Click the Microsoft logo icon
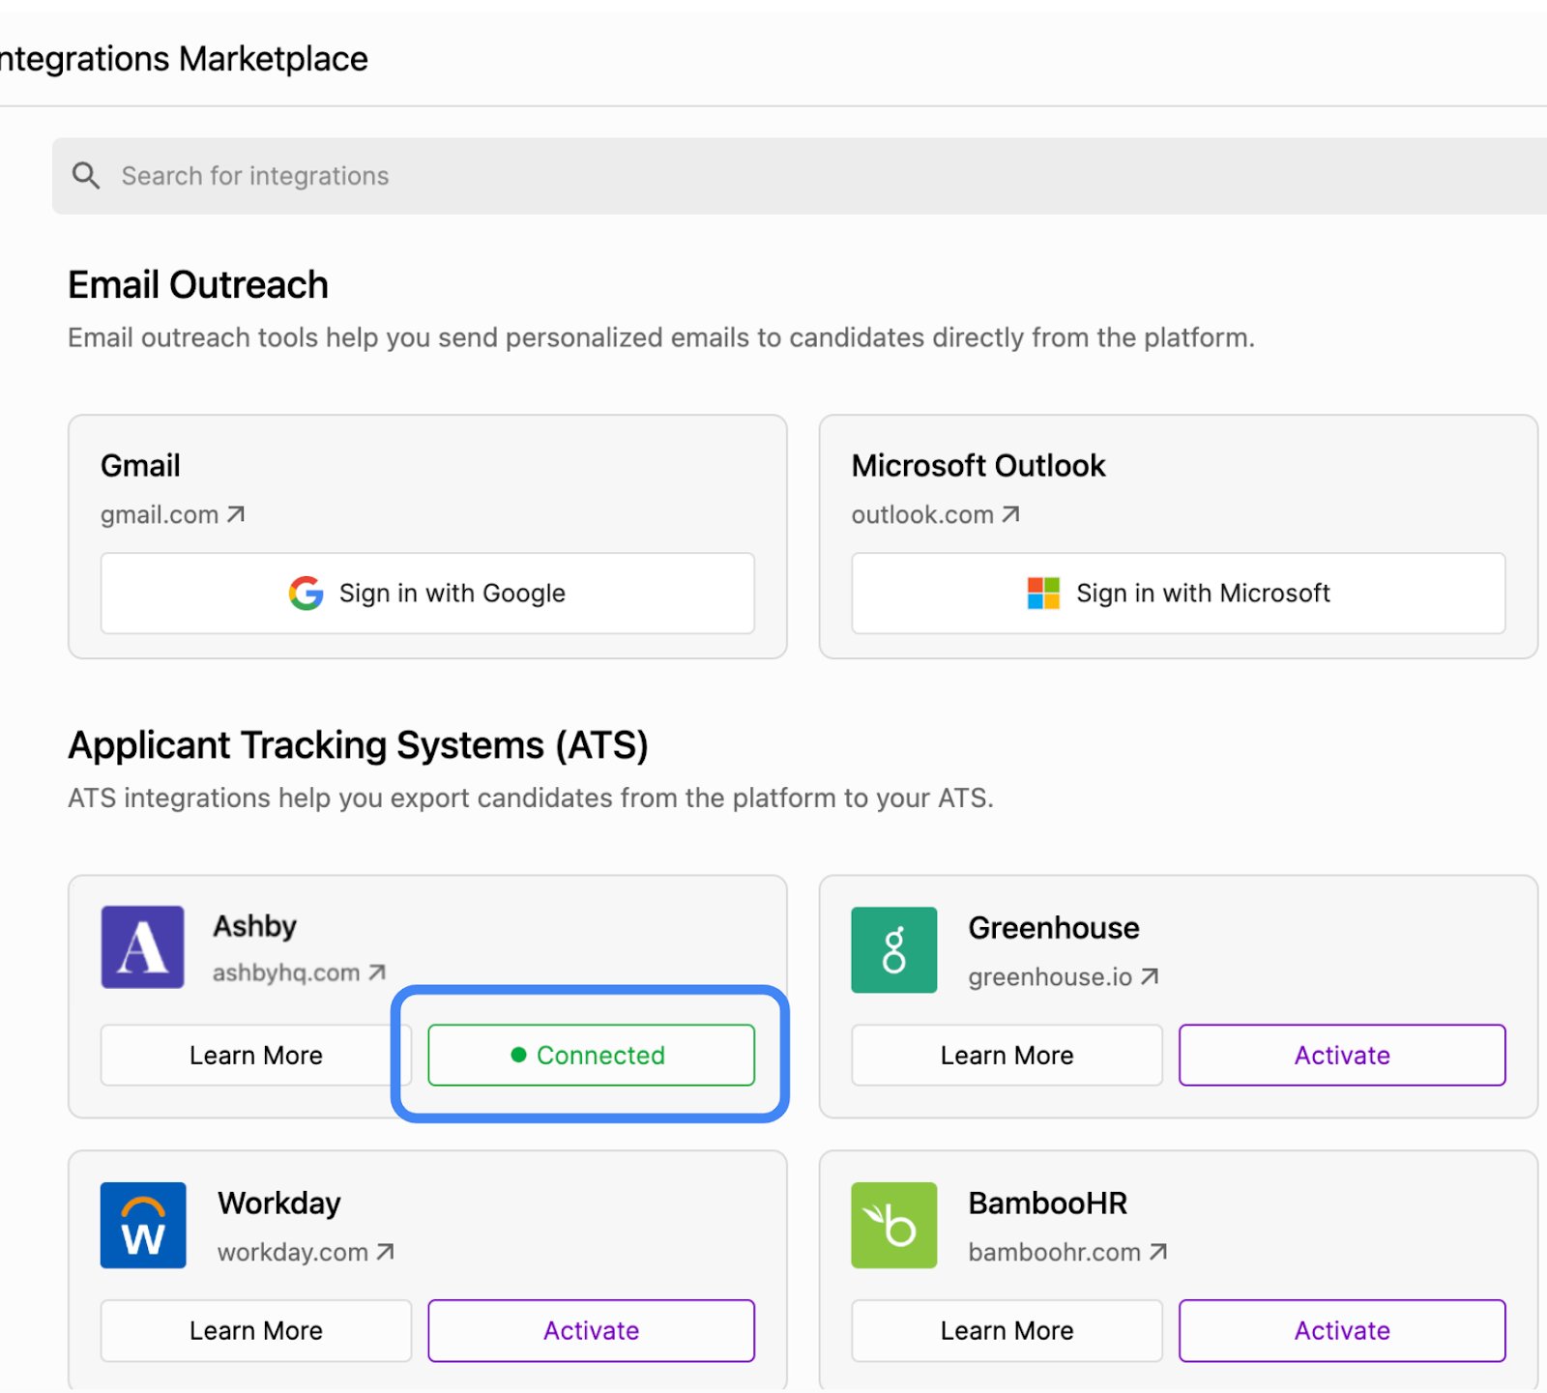Screen dimensions: 1547x1393 (1043, 593)
